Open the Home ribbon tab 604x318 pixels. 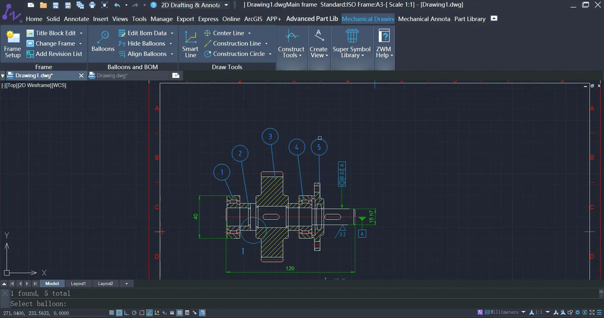[34, 19]
